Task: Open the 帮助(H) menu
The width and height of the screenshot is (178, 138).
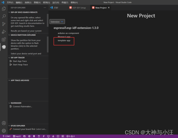Action: coord(74,2)
